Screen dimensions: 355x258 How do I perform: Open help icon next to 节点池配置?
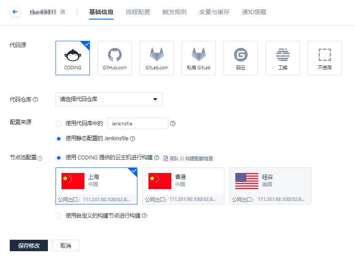40,158
